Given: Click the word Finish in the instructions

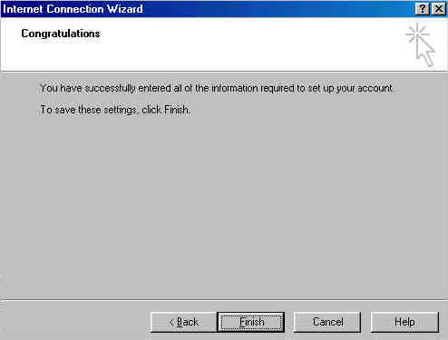Looking at the screenshot, I should coord(176,110).
